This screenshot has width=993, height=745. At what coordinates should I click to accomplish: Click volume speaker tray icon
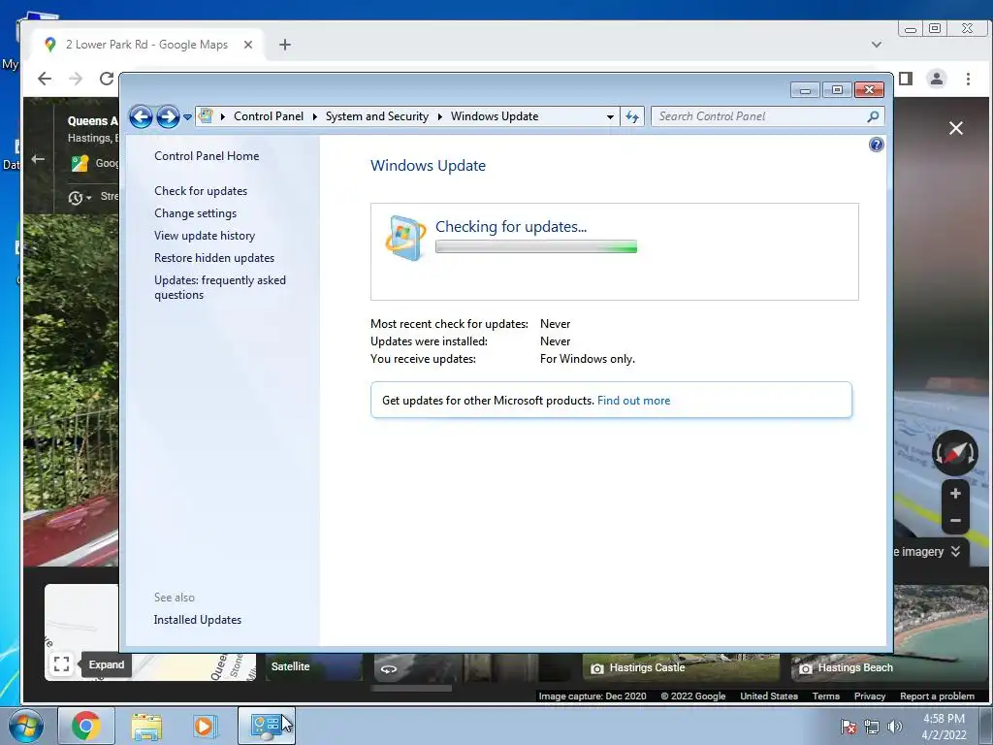click(x=894, y=727)
